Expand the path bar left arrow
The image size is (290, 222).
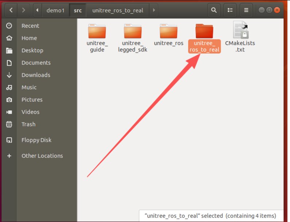[38, 10]
